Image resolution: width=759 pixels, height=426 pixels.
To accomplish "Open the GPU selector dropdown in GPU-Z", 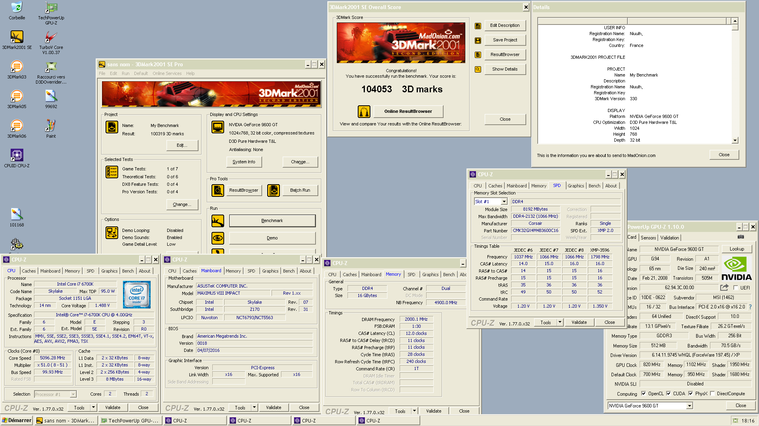I will click(689, 406).
